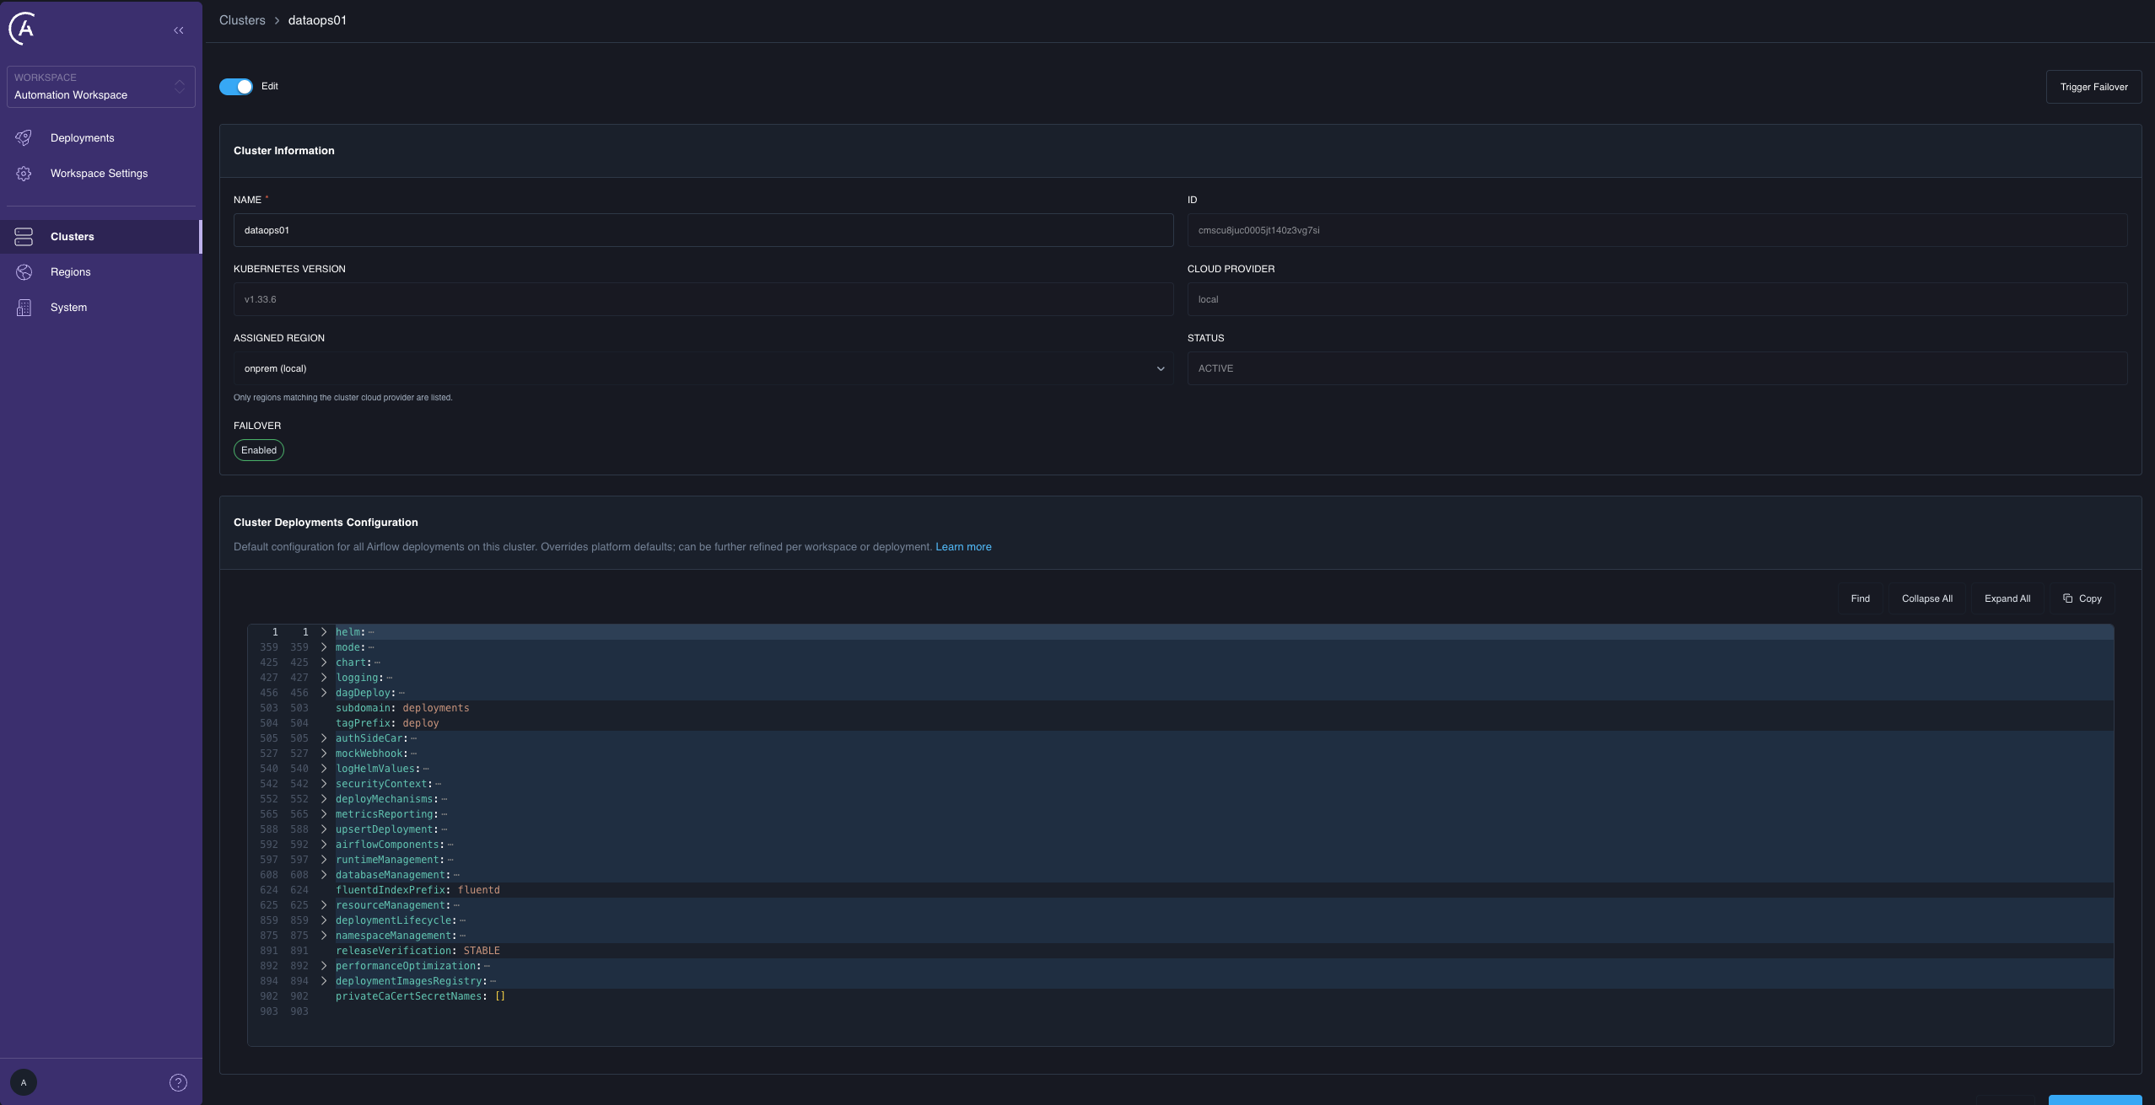Click the ID field
The width and height of the screenshot is (2155, 1105).
(1657, 230)
